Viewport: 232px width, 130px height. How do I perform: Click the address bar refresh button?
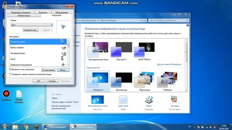(x=145, y=21)
